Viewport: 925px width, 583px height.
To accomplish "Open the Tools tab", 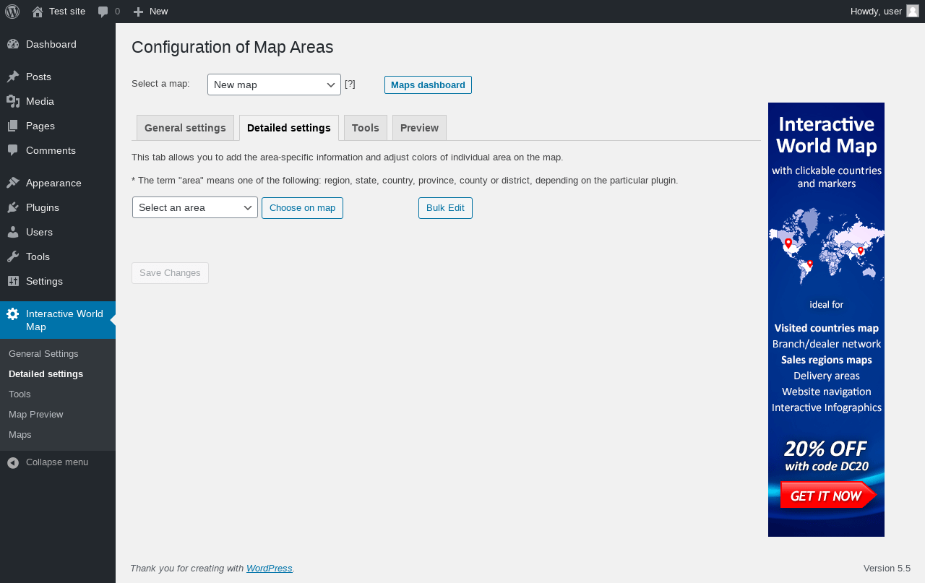I will [366, 128].
